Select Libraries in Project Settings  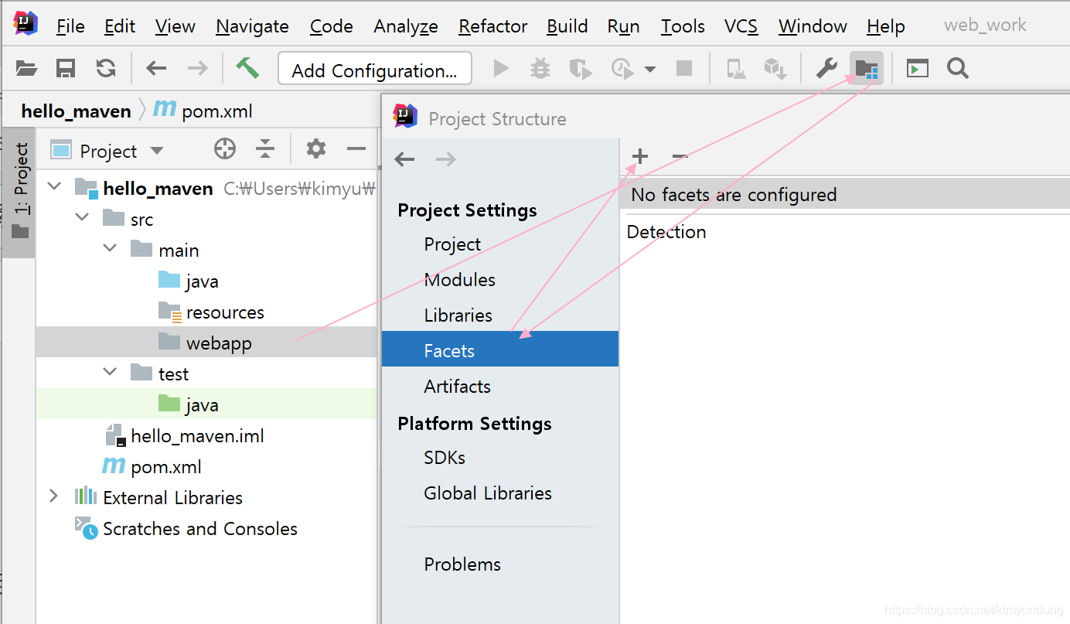(x=500, y=315)
